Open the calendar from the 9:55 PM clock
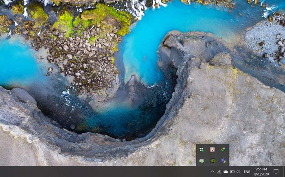 tap(261, 169)
